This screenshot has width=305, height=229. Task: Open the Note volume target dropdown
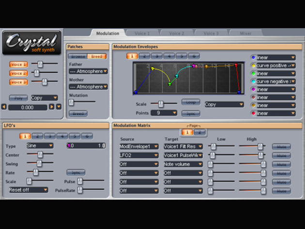pos(183,164)
